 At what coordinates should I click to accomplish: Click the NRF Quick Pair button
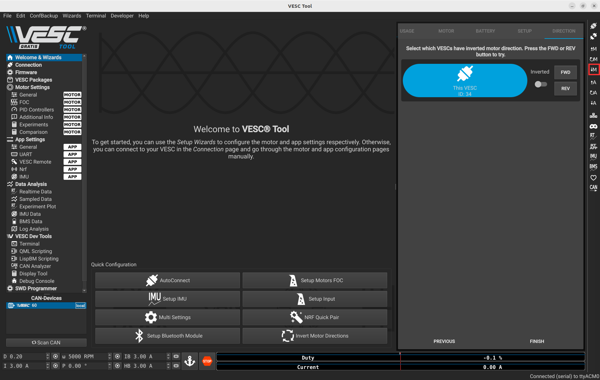pos(315,317)
